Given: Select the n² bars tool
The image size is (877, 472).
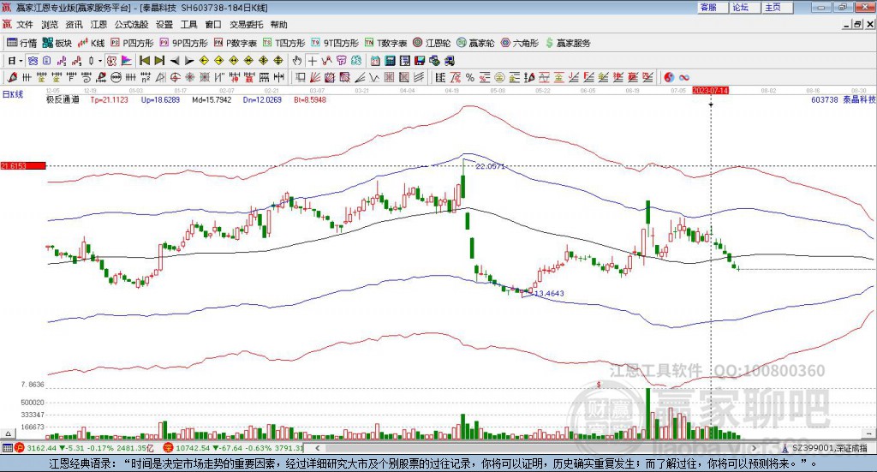Looking at the screenshot, I should point(146,78).
